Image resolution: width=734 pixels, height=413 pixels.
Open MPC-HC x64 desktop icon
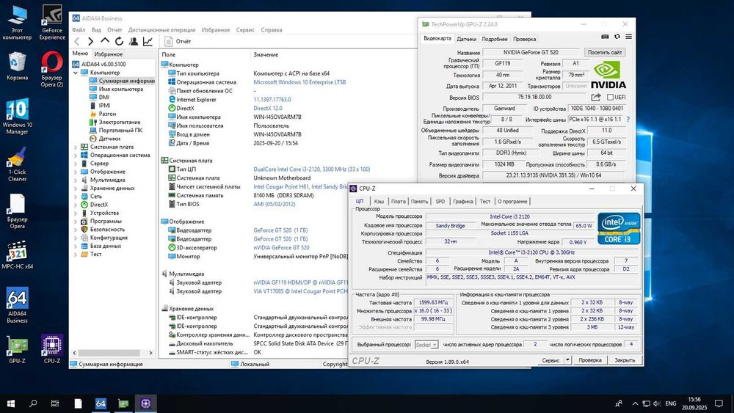pyautogui.click(x=18, y=255)
